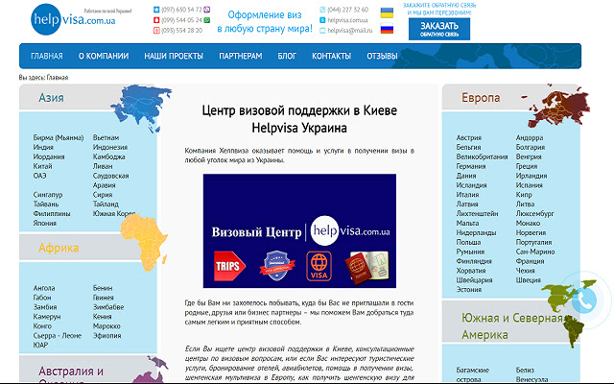Click the passport icon in banner

366,268
